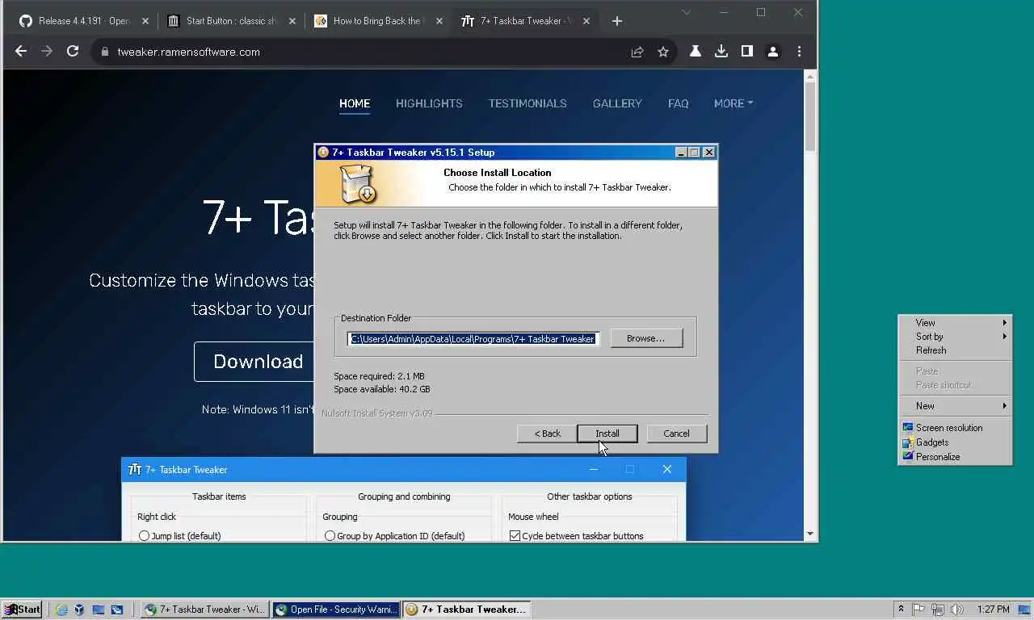This screenshot has width=1034, height=620.
Task: Cancel the 7+ Taskbar Tweaker Setup
Action: coord(676,434)
